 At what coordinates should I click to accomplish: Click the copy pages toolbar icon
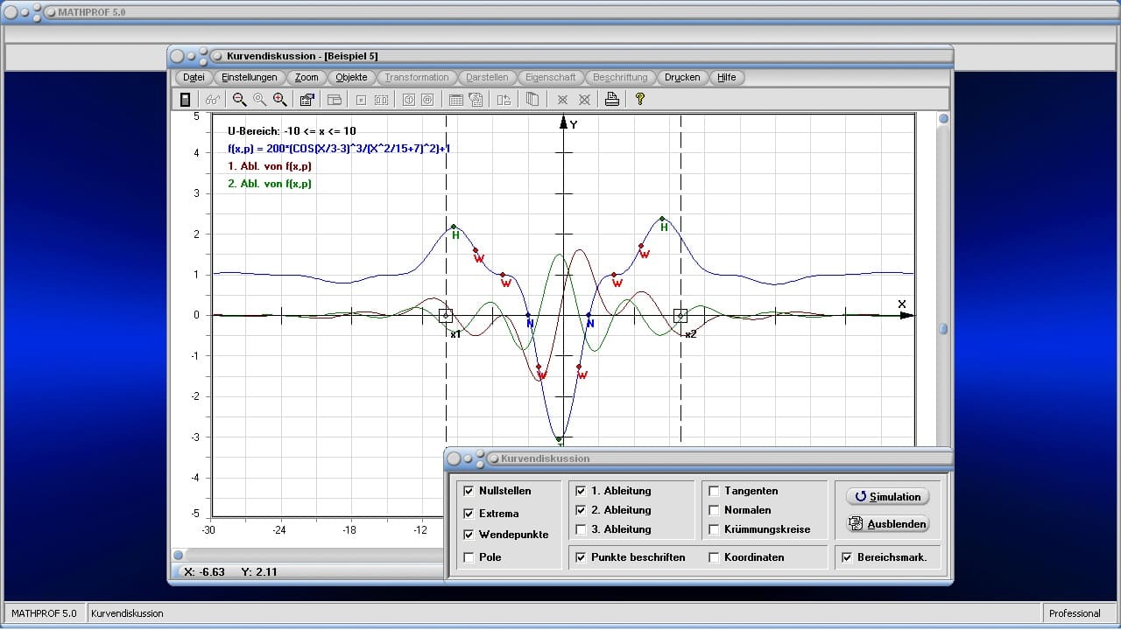(532, 100)
